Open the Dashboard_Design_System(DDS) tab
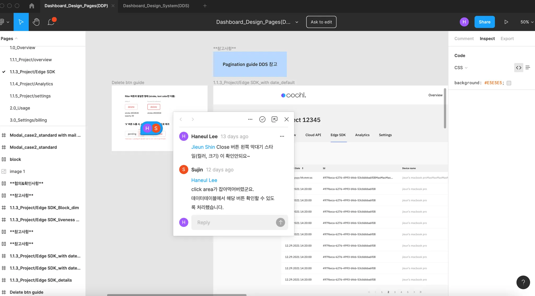The width and height of the screenshot is (535, 296). point(156,6)
